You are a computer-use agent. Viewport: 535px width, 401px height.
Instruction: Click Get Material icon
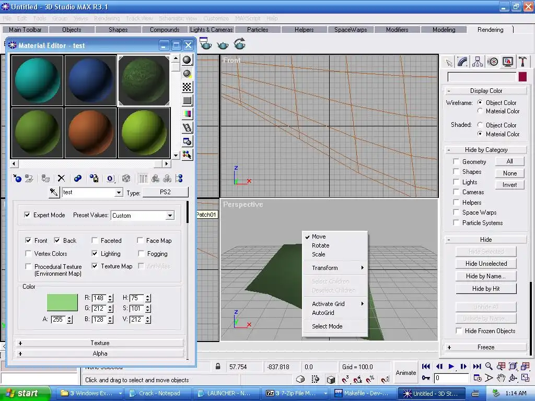17,179
